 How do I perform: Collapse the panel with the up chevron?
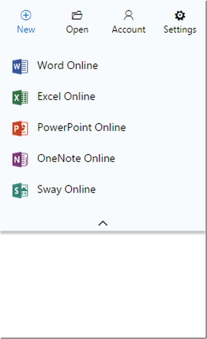click(x=103, y=223)
